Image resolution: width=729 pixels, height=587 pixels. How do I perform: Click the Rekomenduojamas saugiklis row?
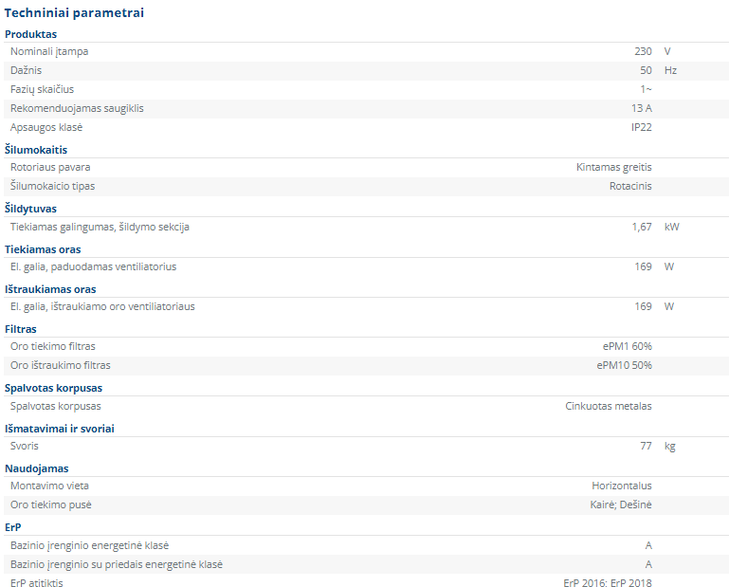click(x=366, y=109)
